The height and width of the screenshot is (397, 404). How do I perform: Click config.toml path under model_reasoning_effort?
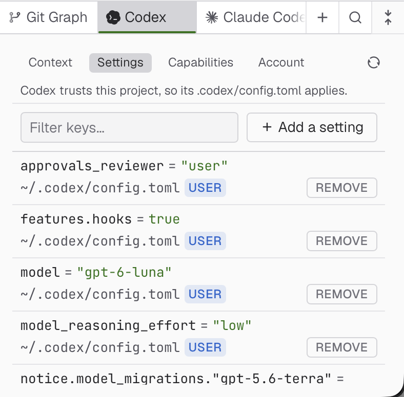pos(100,348)
